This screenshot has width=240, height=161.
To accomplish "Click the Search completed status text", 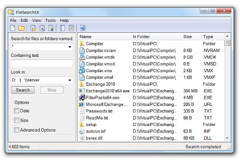I will click(x=203, y=147).
